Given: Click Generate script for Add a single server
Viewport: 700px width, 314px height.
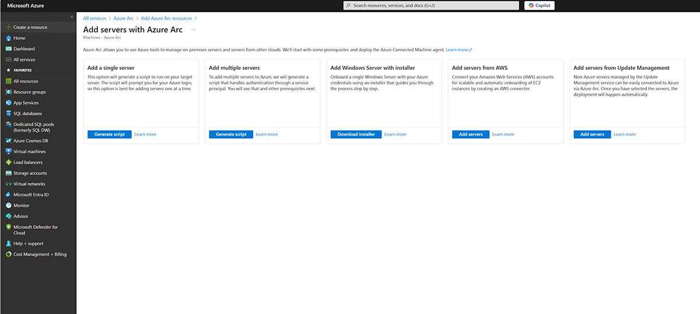Looking at the screenshot, I should point(110,135).
